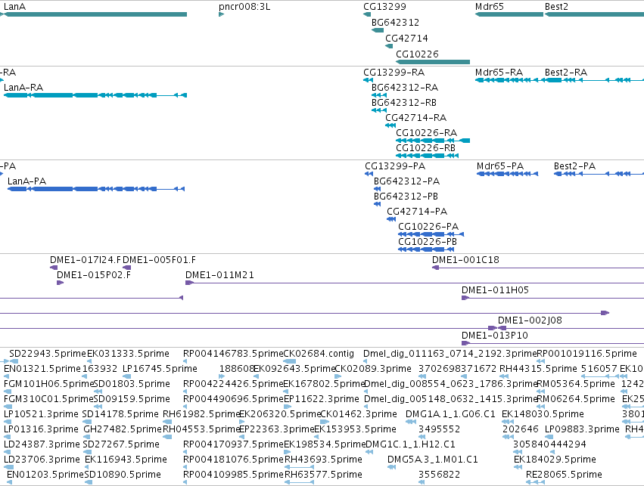The width and height of the screenshot is (644, 486).
Task: Open EST FGM101H06.5prime
Action: click(x=49, y=384)
